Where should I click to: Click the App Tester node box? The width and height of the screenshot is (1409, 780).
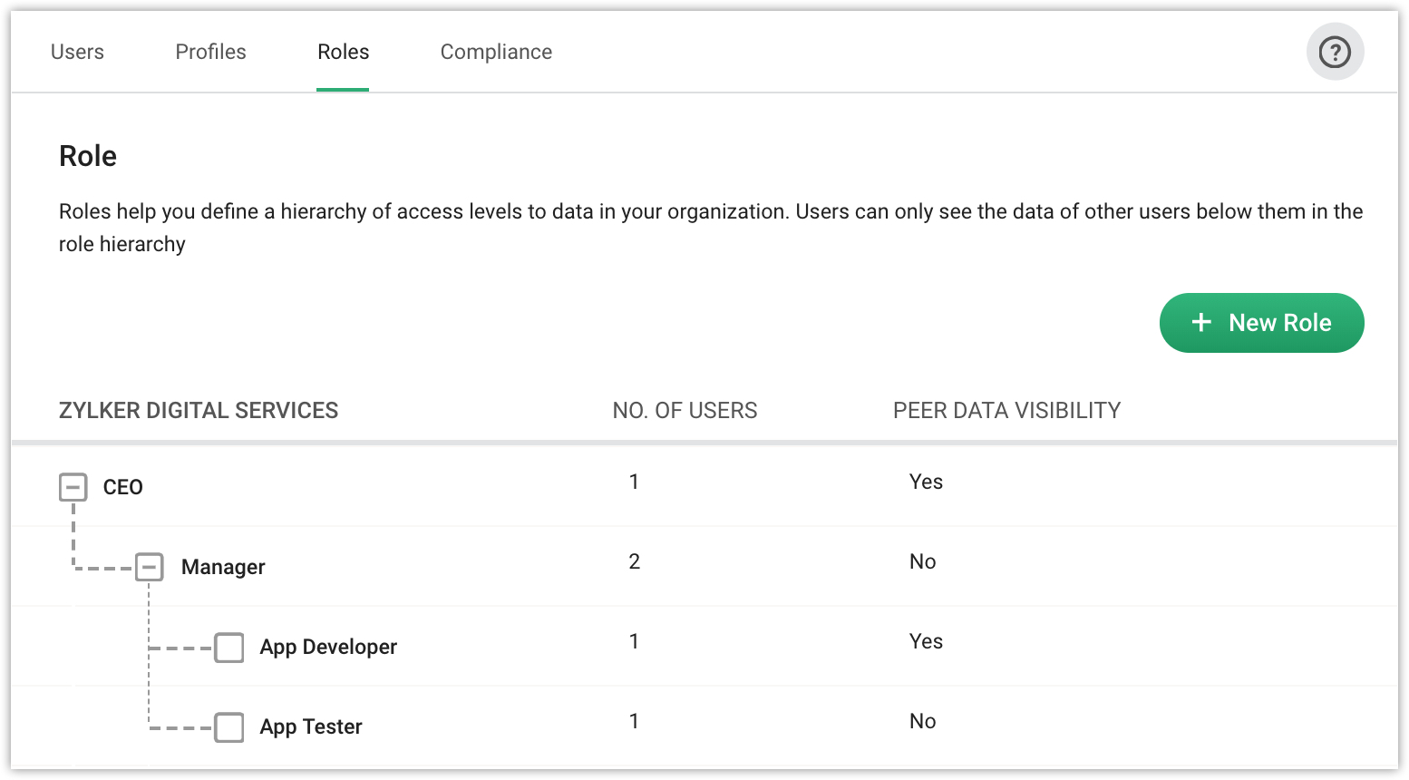(229, 727)
